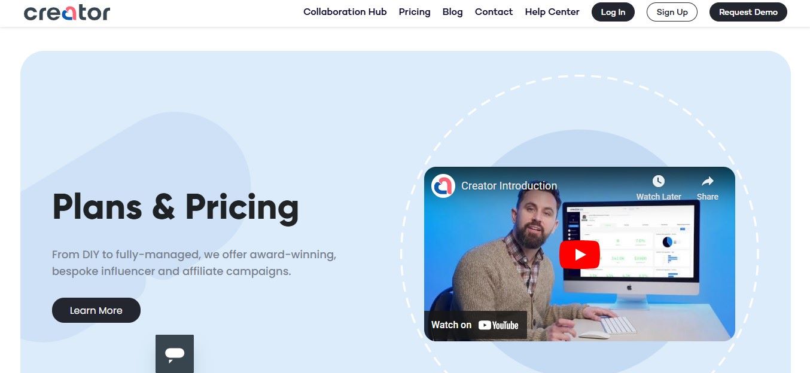Play the Creator Introduction video

pyautogui.click(x=579, y=255)
